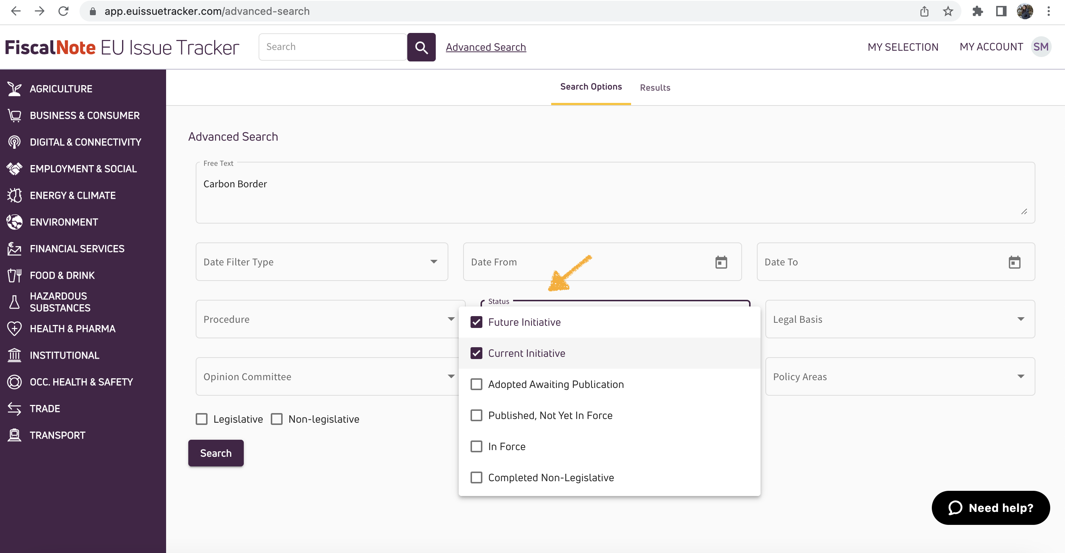This screenshot has height=553, width=1065.
Task: Tick the Legislative checkbox
Action: coord(202,419)
